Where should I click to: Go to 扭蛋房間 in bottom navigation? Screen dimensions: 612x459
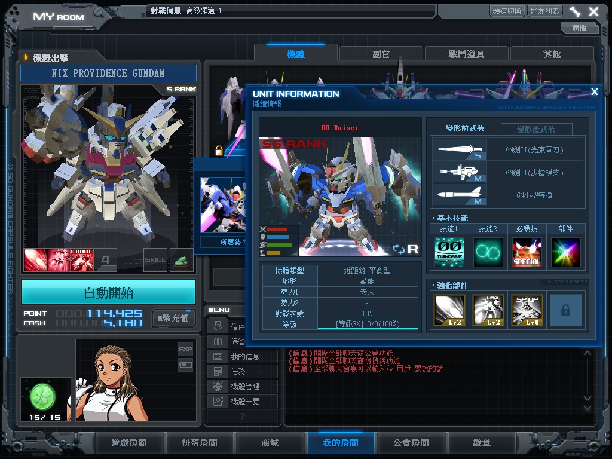[200, 443]
